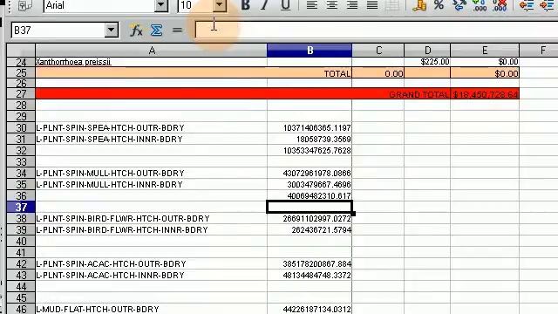Click the Name Box showing B37
This screenshot has width=558, height=314.
[x=58, y=31]
